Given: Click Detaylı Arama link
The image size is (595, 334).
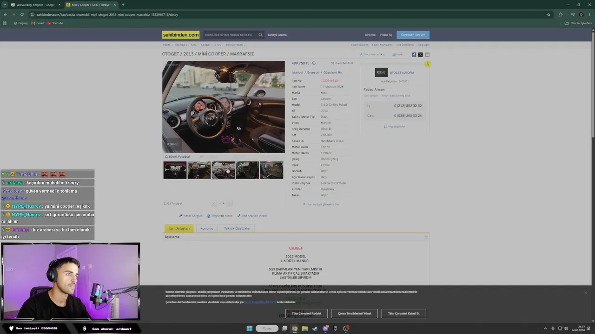Looking at the screenshot, I should pos(277,35).
